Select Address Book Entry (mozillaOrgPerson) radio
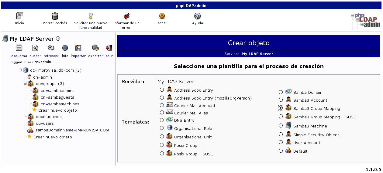Image resolution: width=383 pixels, height=173 pixels. [162, 97]
